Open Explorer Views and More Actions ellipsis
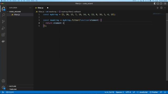 click(x=30, y=8)
